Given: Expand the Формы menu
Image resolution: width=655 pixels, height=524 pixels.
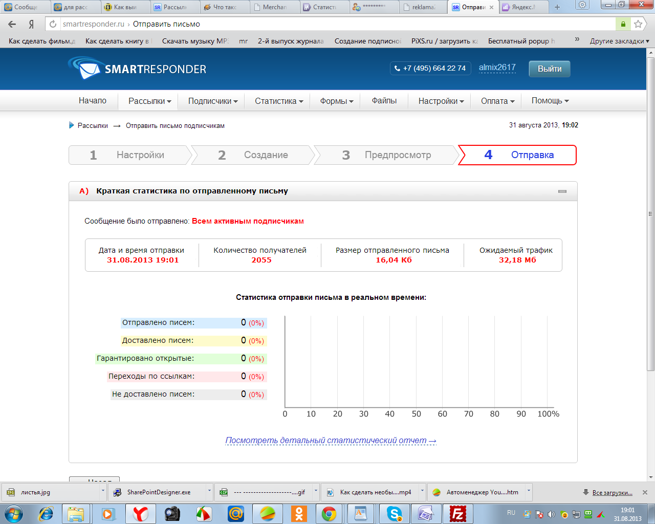Looking at the screenshot, I should 337,101.
